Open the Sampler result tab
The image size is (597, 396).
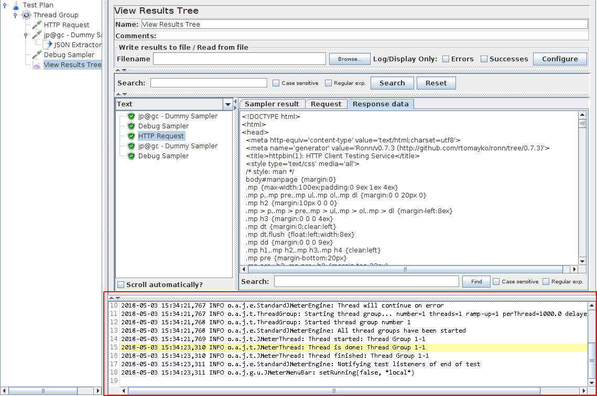tap(272, 104)
